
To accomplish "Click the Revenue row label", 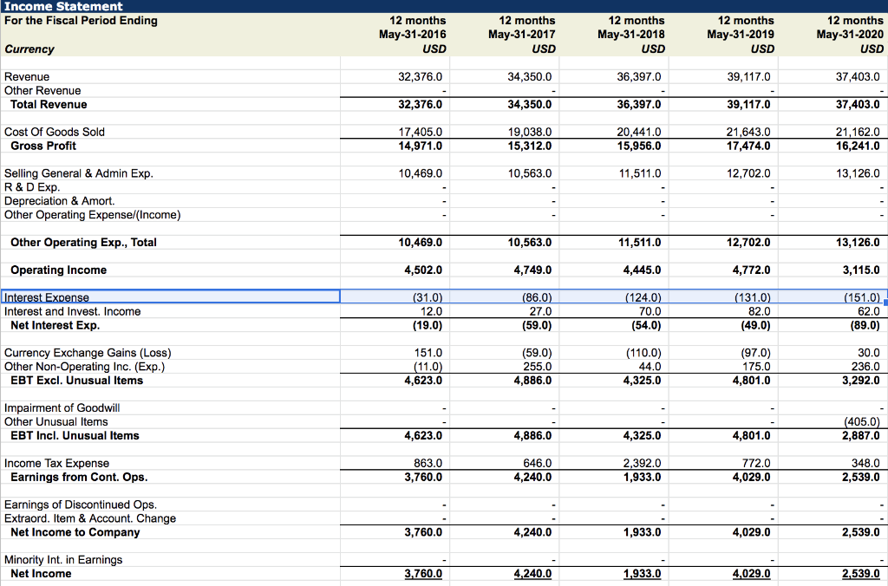I will [x=29, y=76].
